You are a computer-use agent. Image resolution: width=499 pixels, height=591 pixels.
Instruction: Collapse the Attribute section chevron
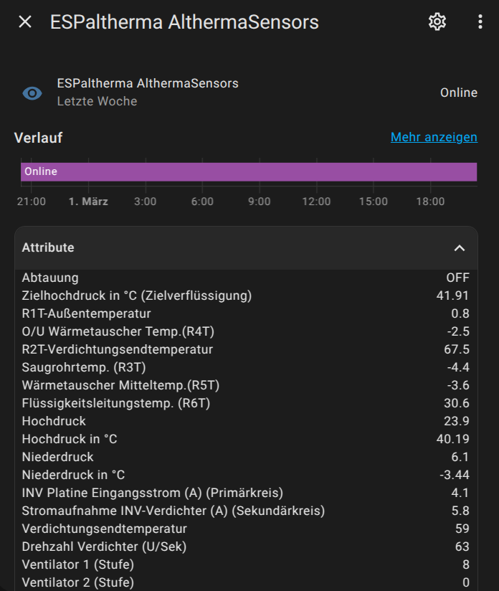tap(459, 248)
